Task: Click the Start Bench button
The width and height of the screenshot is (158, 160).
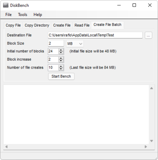Action: coord(61,76)
